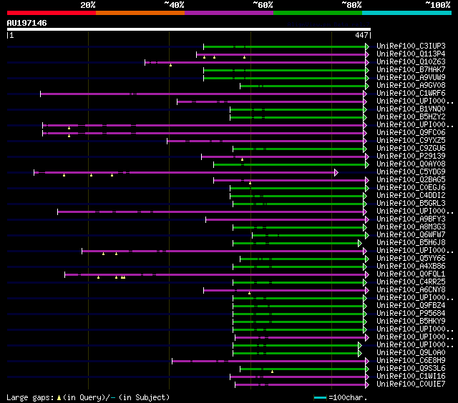The width and height of the screenshot is (458, 403).
Task: Click the red 20% identity legend segment
Action: click(52, 13)
